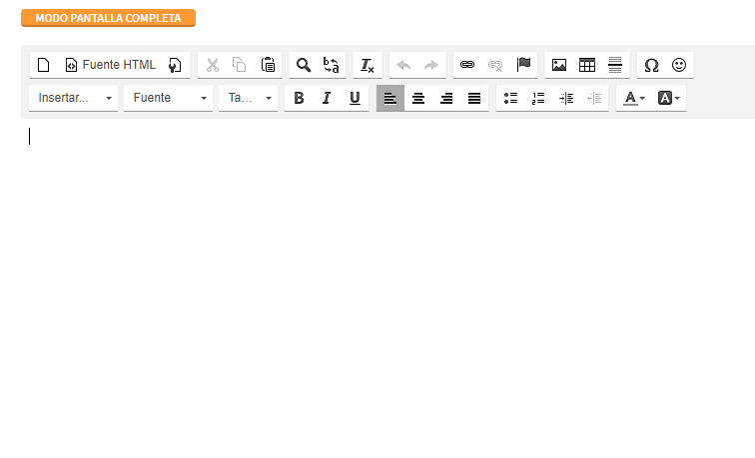Open the background color picker
Image resolution: width=755 pixels, height=458 pixels.
[x=669, y=98]
